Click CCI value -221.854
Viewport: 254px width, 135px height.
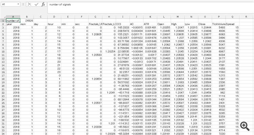pyautogui.click(x=123, y=116)
